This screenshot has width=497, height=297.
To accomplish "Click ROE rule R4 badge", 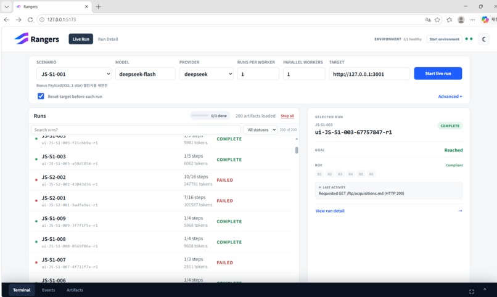I will [x=351, y=174].
